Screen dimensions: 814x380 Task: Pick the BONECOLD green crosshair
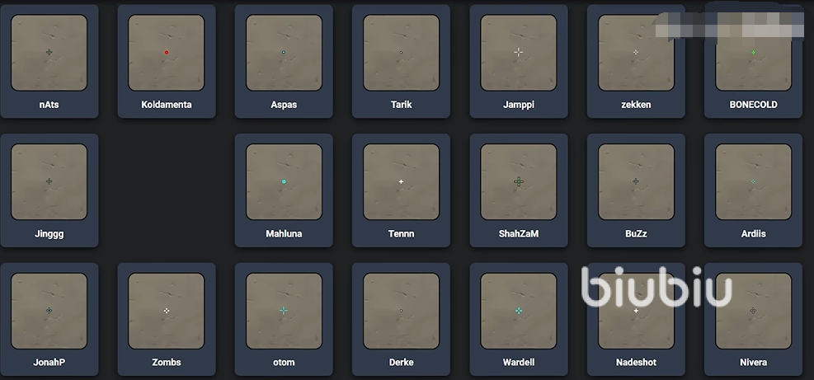pyautogui.click(x=753, y=53)
